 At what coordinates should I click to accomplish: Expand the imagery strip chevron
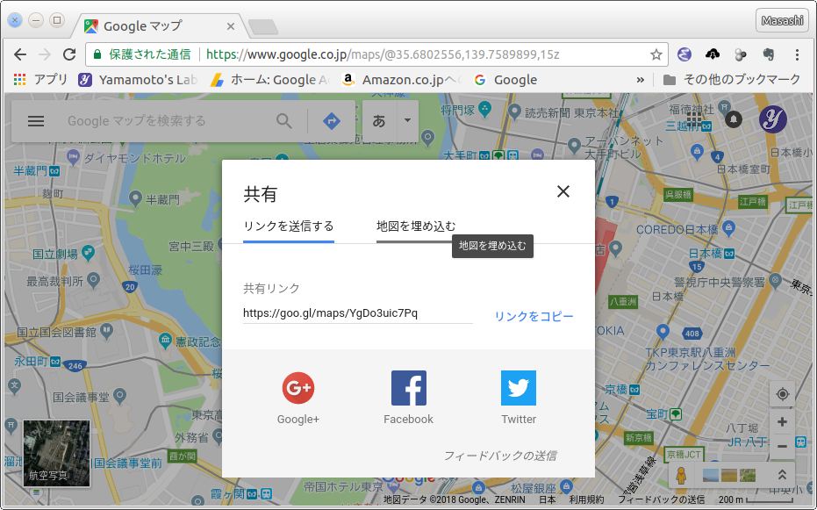point(782,475)
